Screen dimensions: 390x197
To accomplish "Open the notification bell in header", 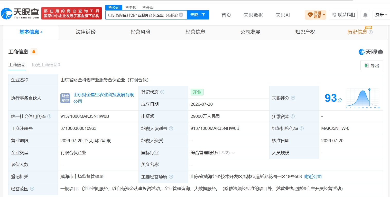I will tap(365, 15).
